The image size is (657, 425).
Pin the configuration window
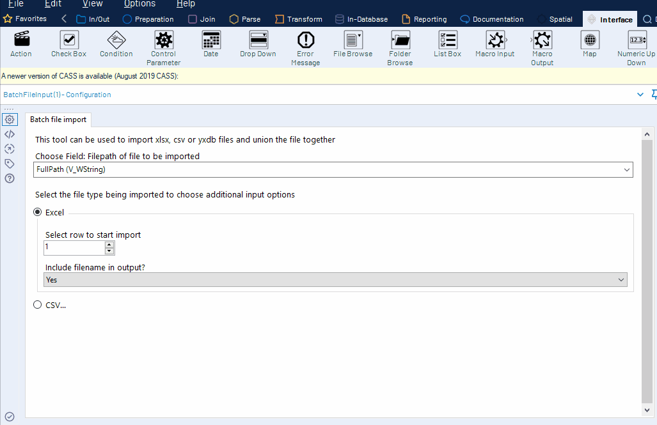(653, 94)
